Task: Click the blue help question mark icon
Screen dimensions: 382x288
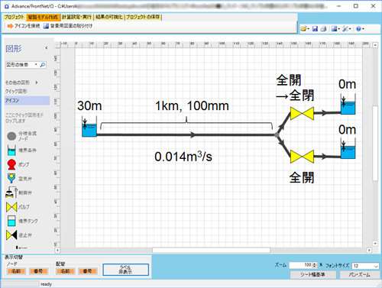Action: pyautogui.click(x=358, y=29)
